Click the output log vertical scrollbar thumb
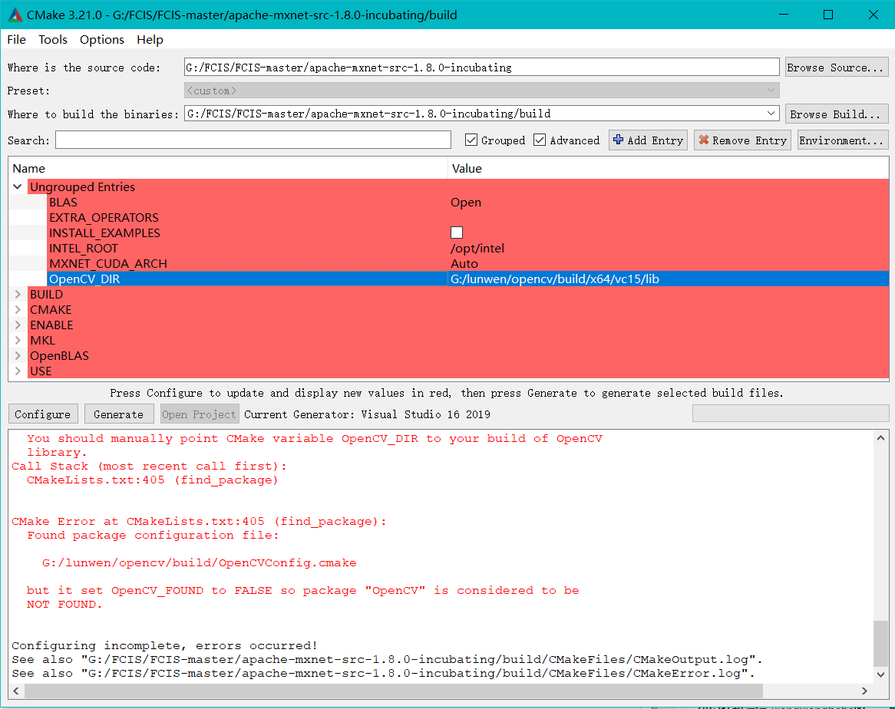 880,644
